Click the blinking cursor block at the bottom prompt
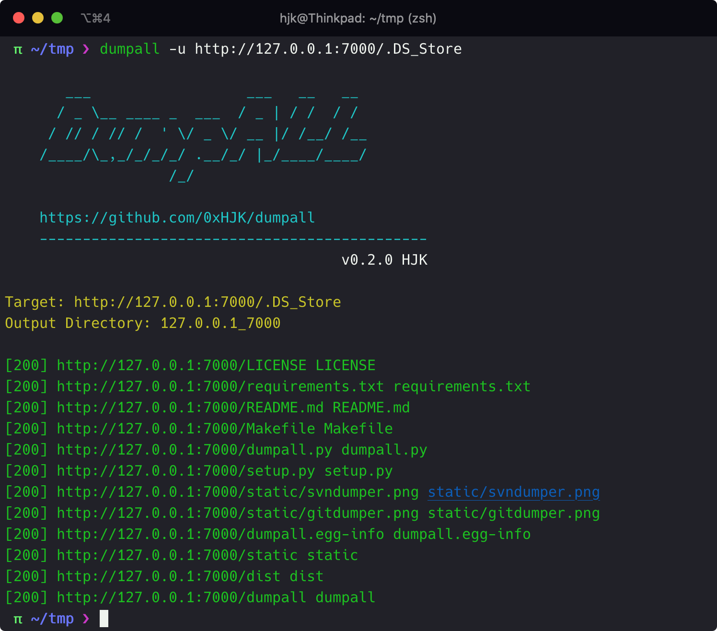The height and width of the screenshot is (631, 717). (x=104, y=619)
